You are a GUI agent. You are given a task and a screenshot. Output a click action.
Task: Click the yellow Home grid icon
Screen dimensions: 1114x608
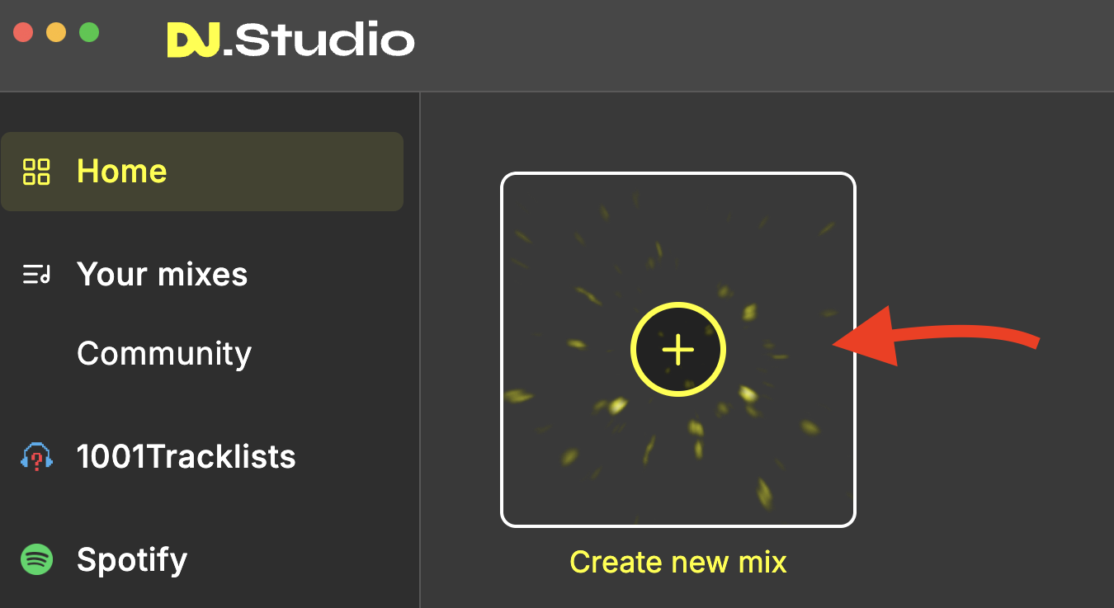tap(36, 172)
